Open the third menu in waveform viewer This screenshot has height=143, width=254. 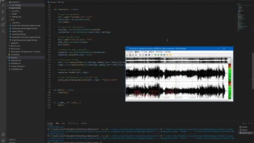click(144, 52)
